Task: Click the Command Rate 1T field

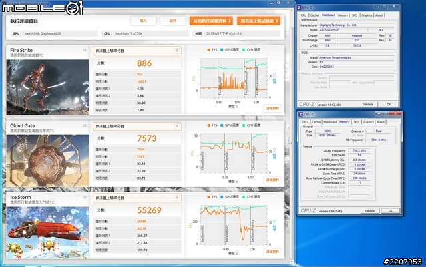Action: coord(359,182)
